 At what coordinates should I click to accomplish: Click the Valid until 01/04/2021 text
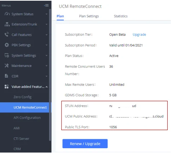click(x=126, y=45)
